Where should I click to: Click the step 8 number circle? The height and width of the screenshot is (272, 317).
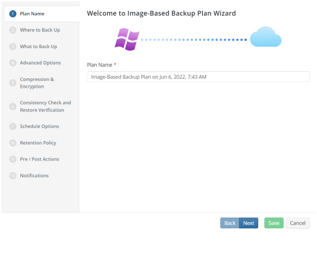click(12, 143)
